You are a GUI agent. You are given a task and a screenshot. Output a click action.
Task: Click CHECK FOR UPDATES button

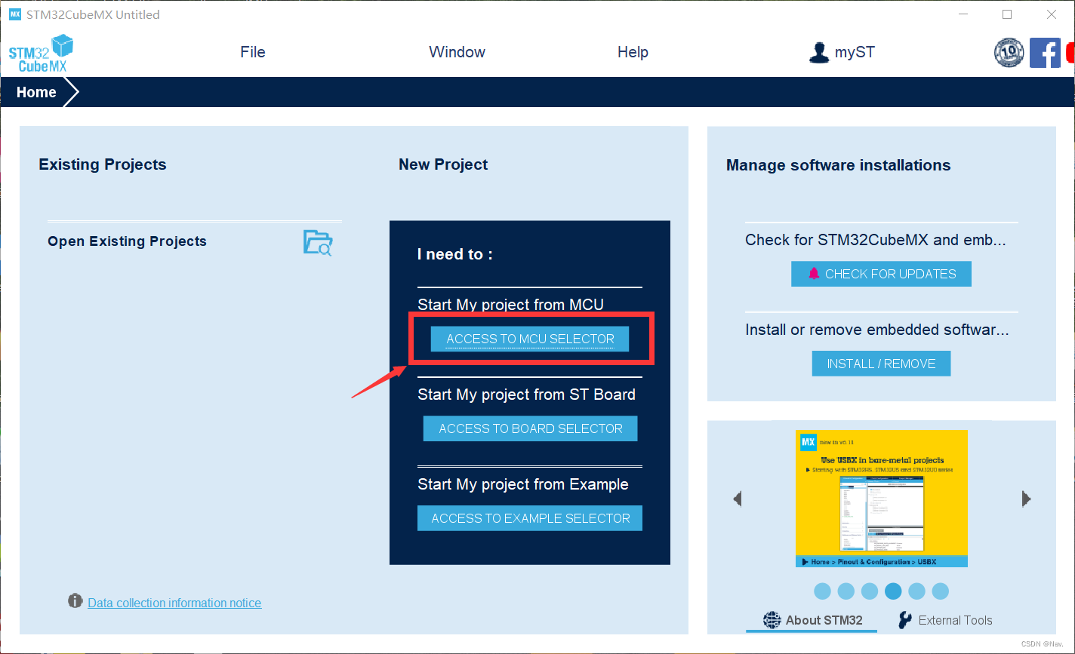pos(881,274)
